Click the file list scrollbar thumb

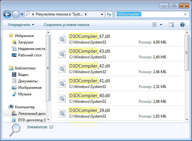tap(187, 53)
